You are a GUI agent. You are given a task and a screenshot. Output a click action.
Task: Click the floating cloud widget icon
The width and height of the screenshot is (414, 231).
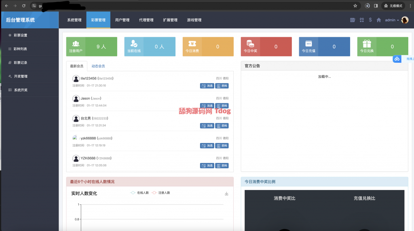click(x=397, y=59)
